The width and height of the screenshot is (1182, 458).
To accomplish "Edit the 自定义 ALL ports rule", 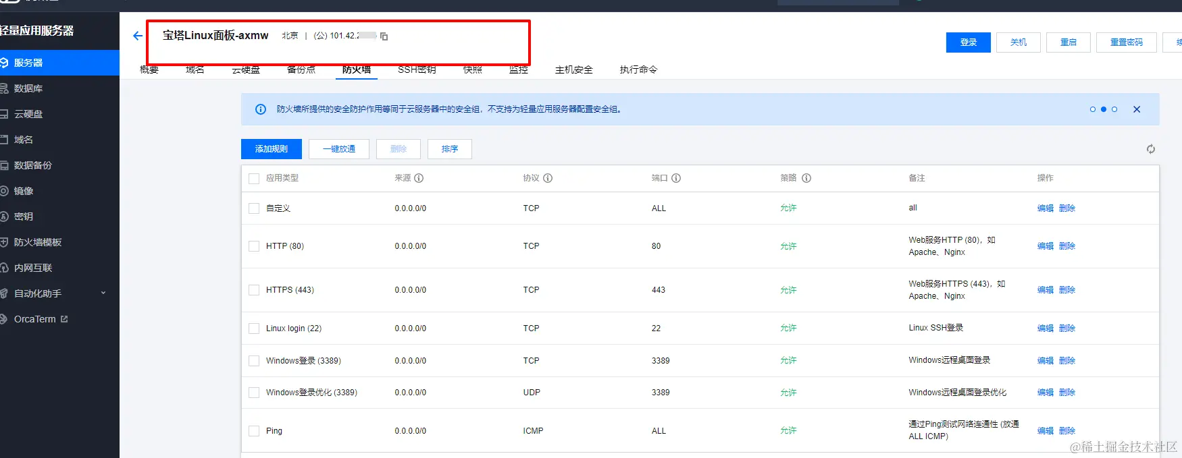I will coord(1046,208).
